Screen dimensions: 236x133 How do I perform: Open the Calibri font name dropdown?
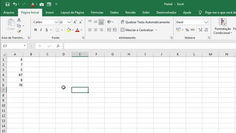(56, 22)
